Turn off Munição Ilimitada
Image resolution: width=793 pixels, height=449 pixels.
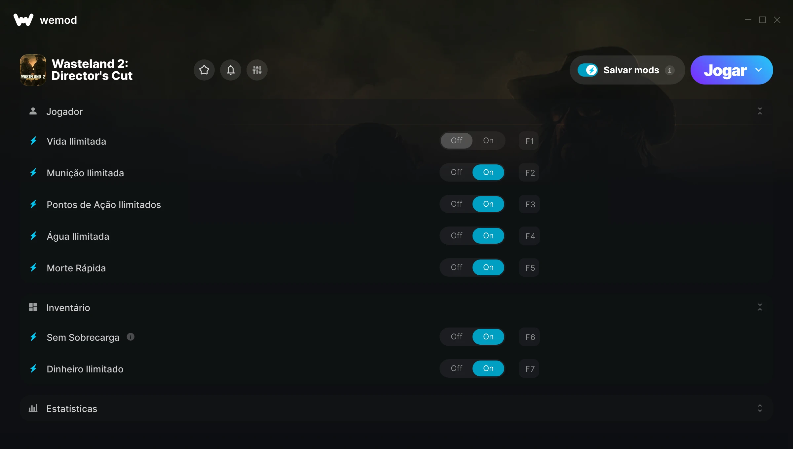[457, 172]
